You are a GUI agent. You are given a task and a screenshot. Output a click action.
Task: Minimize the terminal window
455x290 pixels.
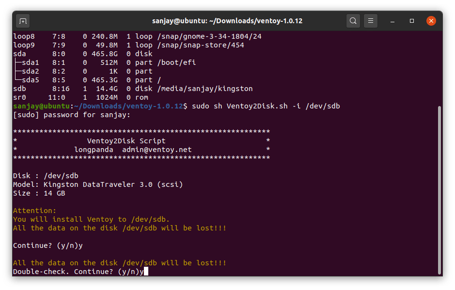(x=392, y=21)
